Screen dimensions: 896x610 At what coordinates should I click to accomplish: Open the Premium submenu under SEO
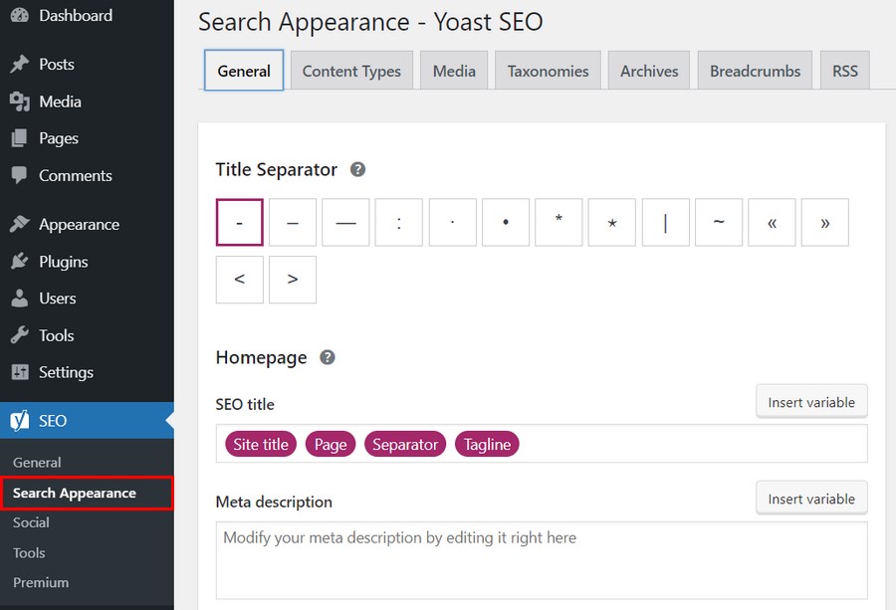coord(41,582)
